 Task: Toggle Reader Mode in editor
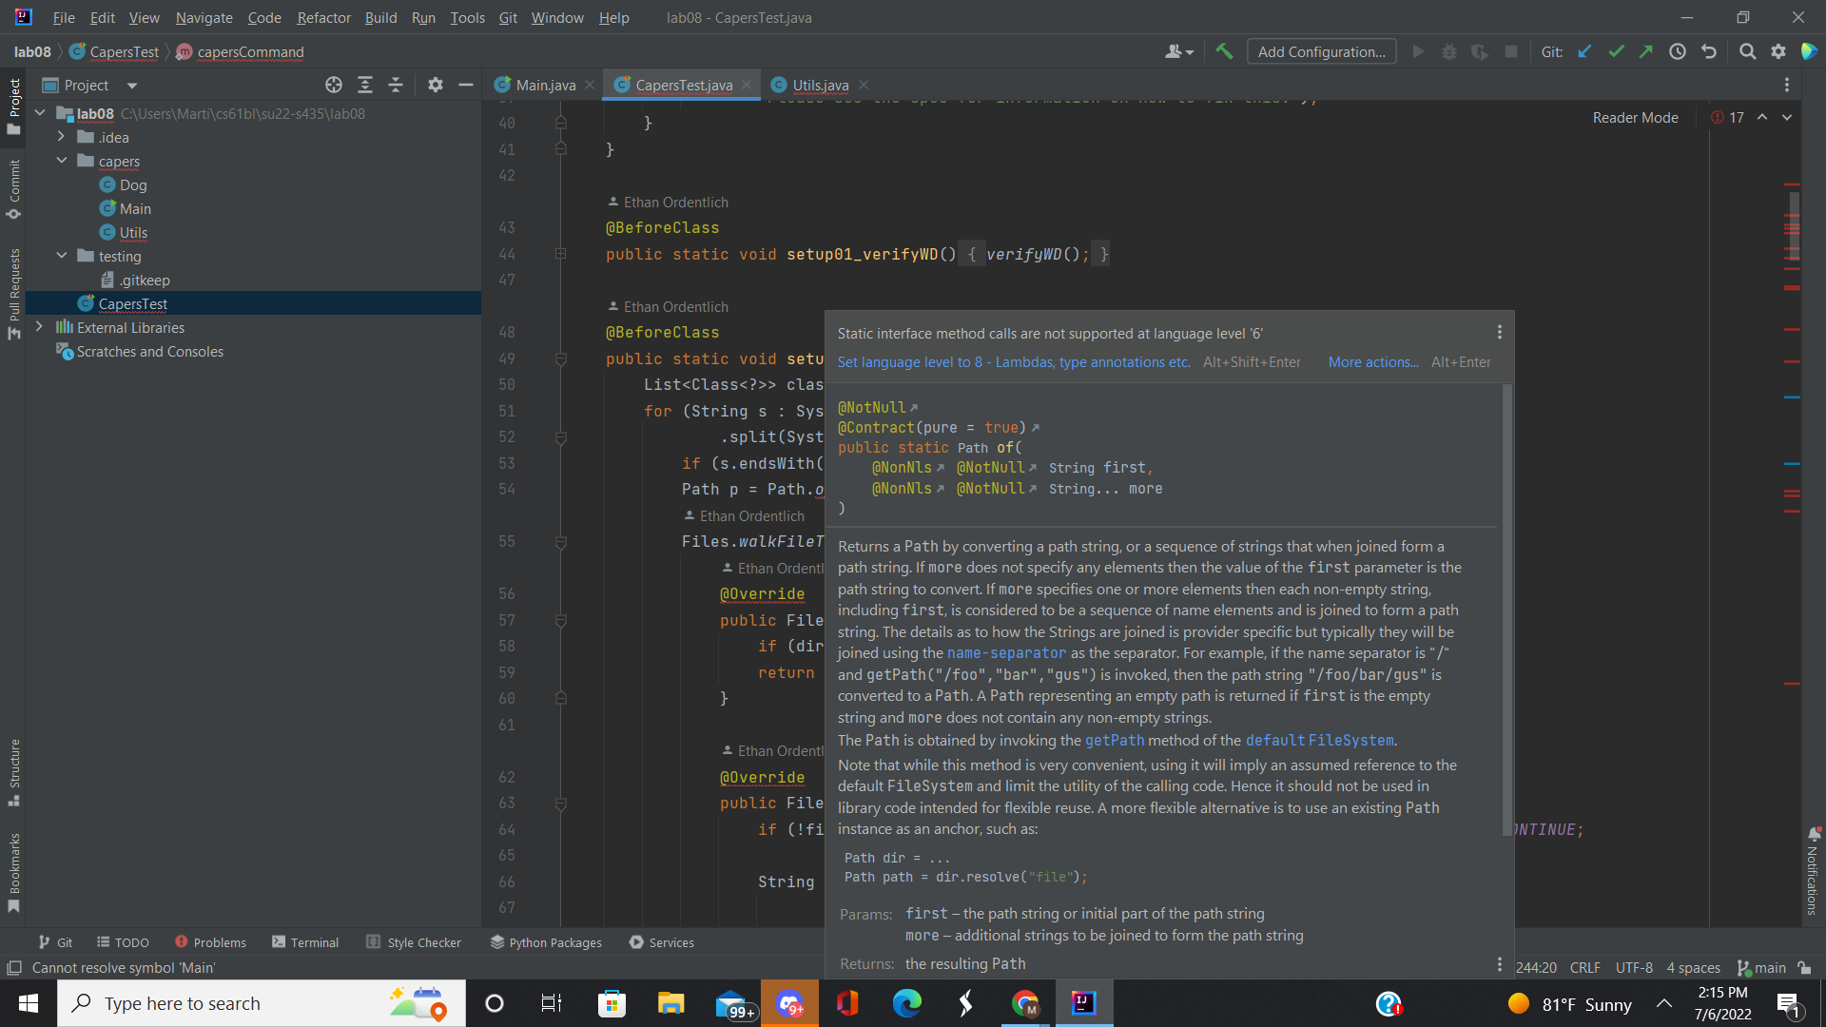pyautogui.click(x=1635, y=117)
